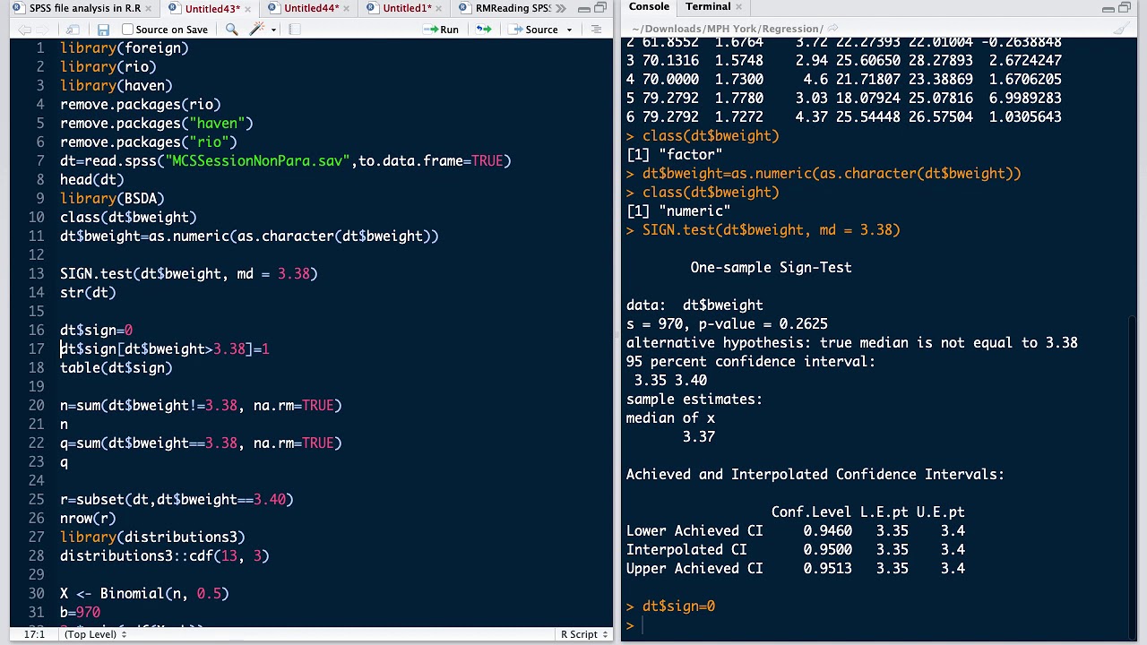The height and width of the screenshot is (645, 1147).
Task: Click on 'remove.packages(rio)' code line
Action: (x=141, y=105)
